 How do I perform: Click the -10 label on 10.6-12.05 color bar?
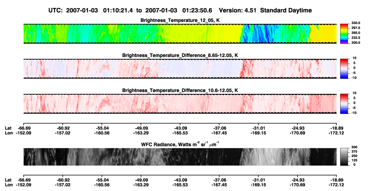(354, 113)
